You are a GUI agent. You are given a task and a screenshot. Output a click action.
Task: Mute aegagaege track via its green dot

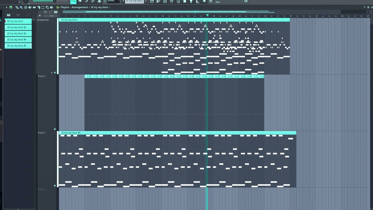[x=55, y=73]
